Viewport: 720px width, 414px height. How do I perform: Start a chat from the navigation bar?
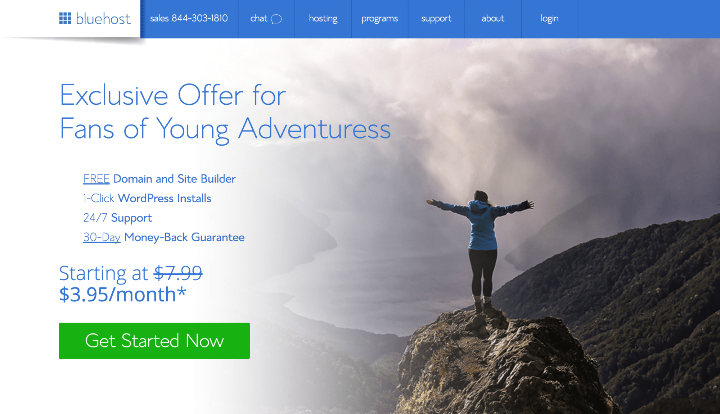(x=266, y=19)
